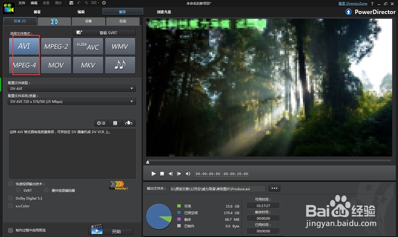Click the duration timecode 00:00:20:00 field
Viewport: 398px width, 237px height.
(x=236, y=174)
